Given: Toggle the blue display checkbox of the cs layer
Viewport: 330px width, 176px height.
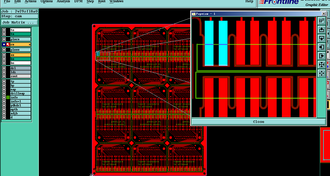Looking at the screenshot, I should click(x=4, y=44).
